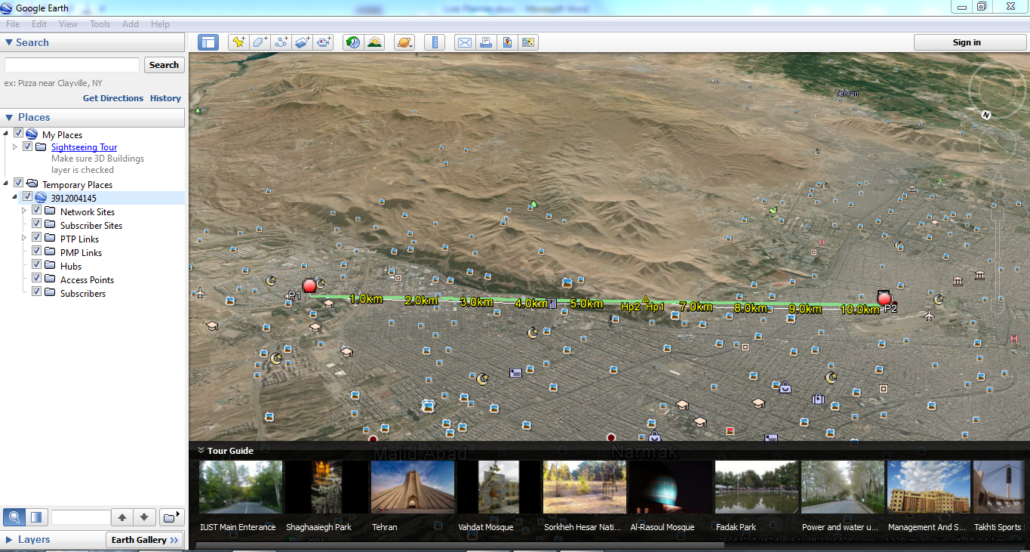Open the search History link
1030x552 pixels.
coord(165,98)
